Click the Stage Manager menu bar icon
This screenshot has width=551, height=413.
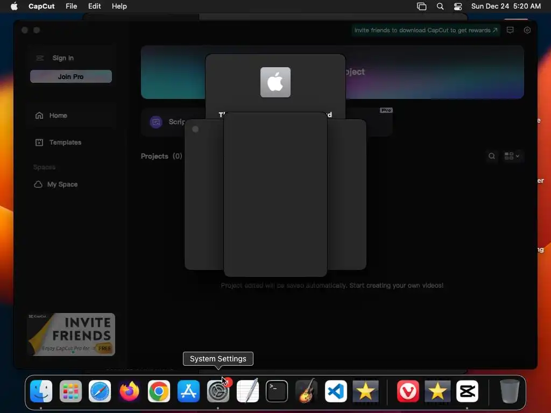pyautogui.click(x=421, y=6)
